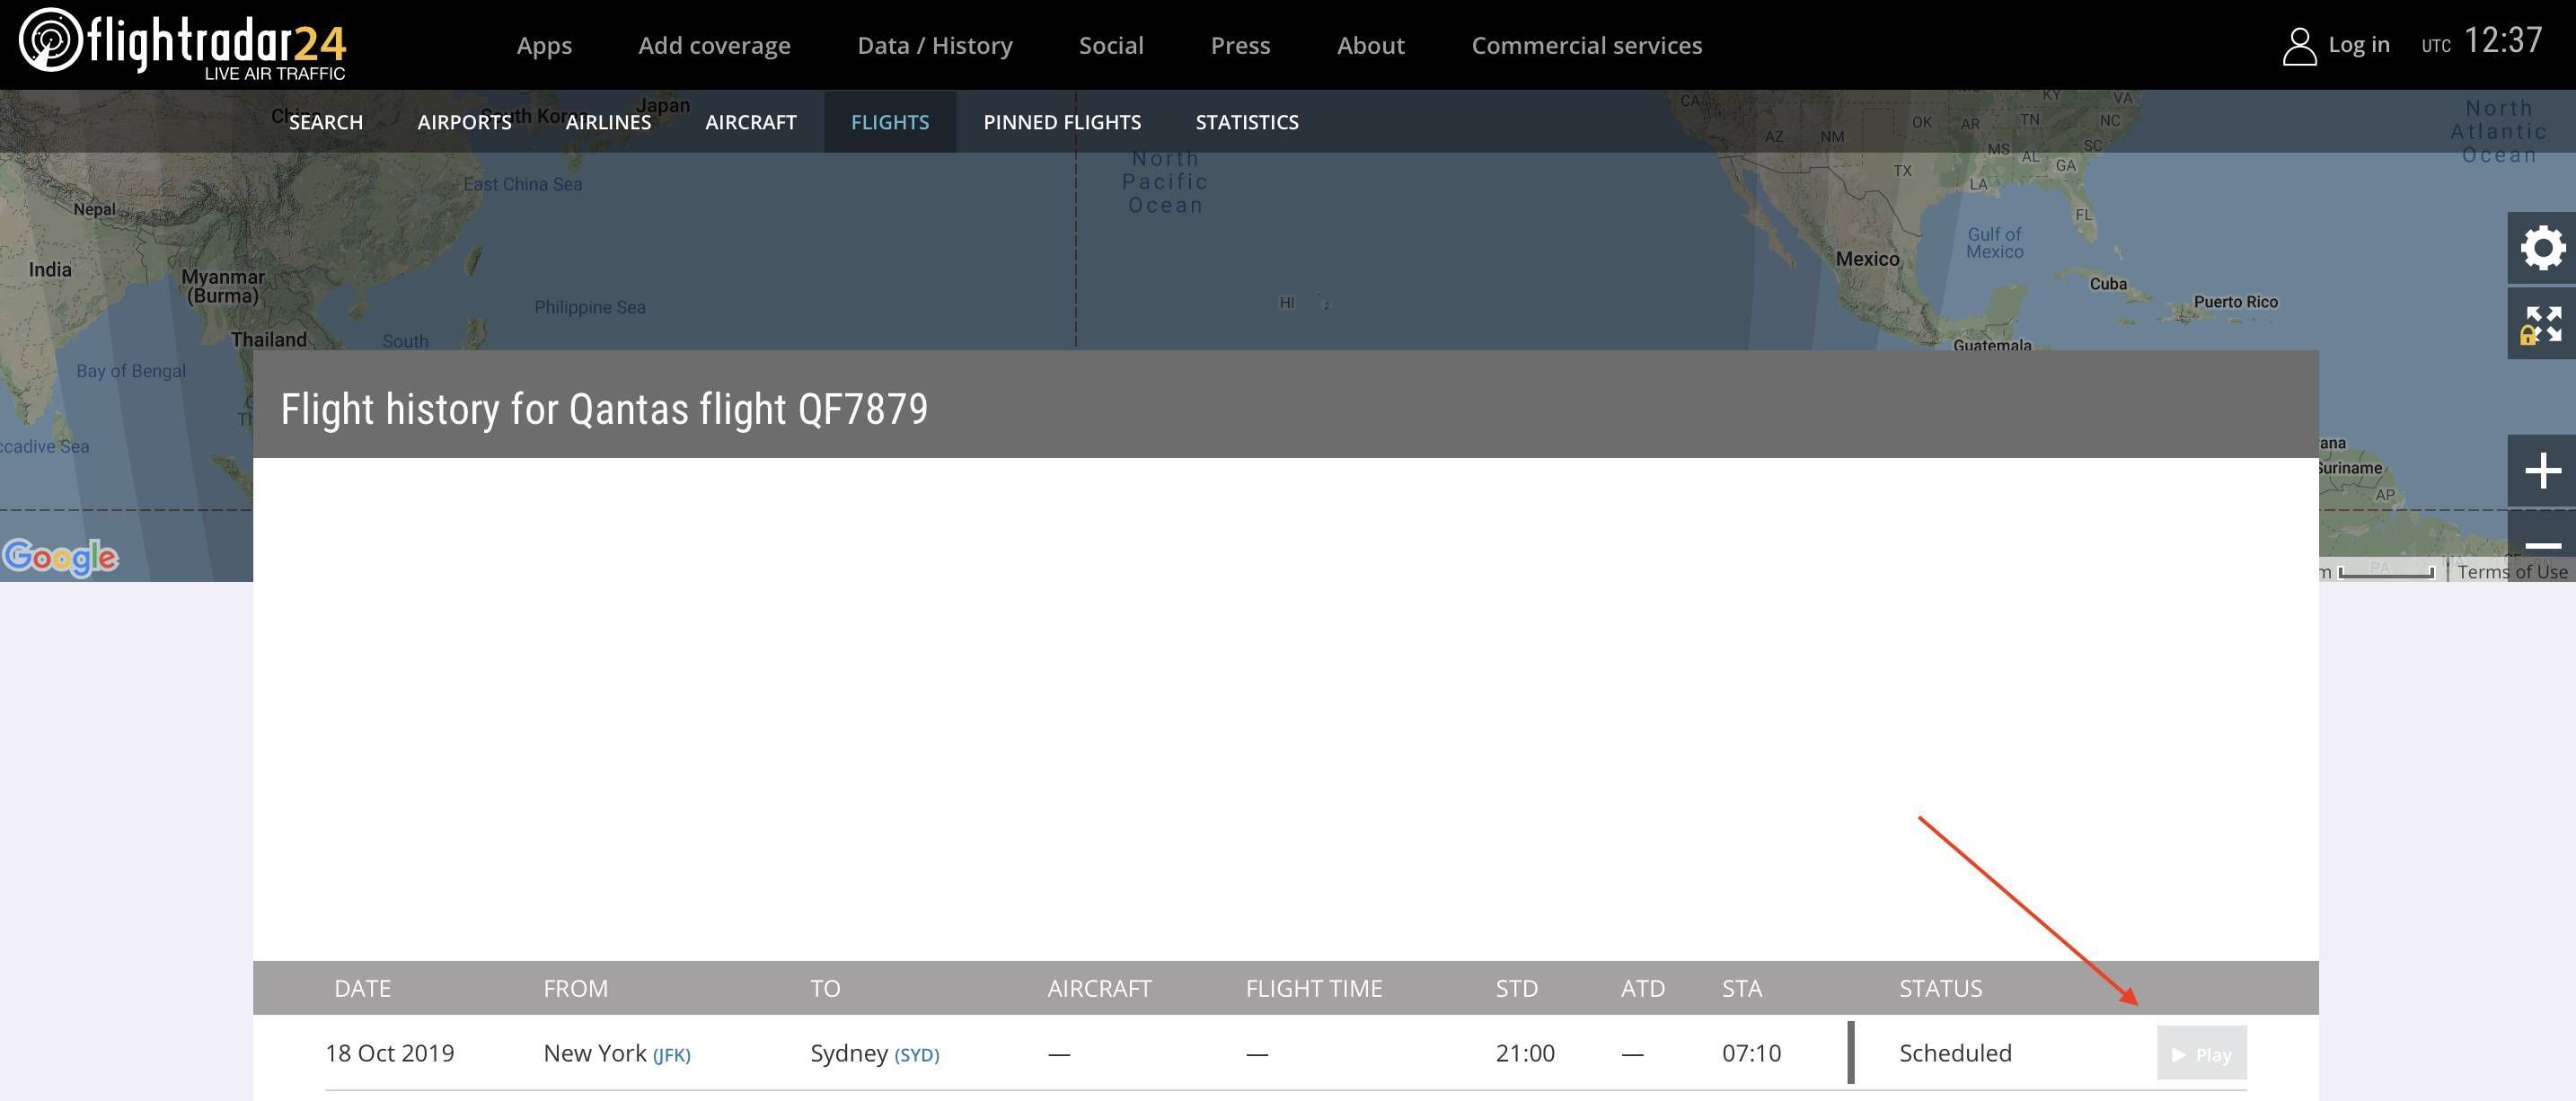Click the 07:10 STA value
Viewport: 2576px width, 1101px height.
(1751, 1053)
